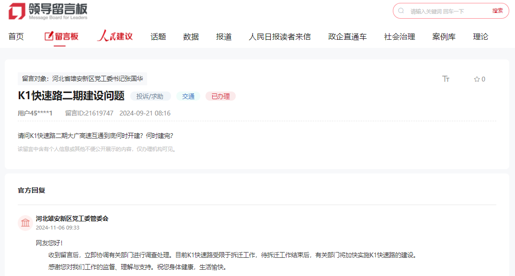
Task: Open the 话题 navigation menu
Action: pos(158,36)
